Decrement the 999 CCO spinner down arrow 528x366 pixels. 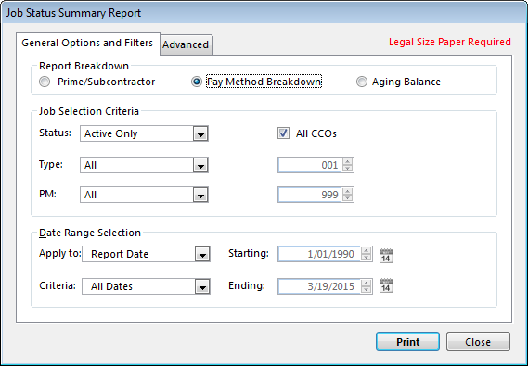point(347,198)
